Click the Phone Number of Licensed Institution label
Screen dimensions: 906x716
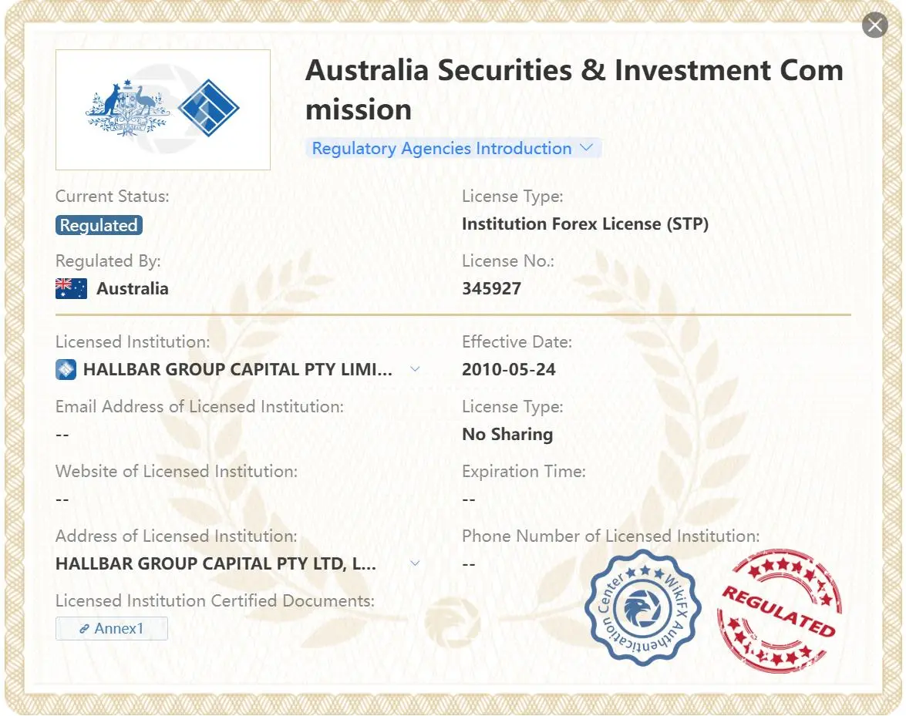tap(611, 536)
